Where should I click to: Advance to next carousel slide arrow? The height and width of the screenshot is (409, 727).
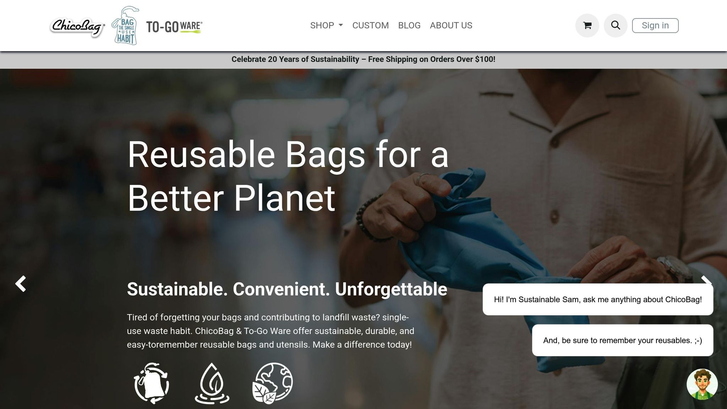[x=706, y=280]
